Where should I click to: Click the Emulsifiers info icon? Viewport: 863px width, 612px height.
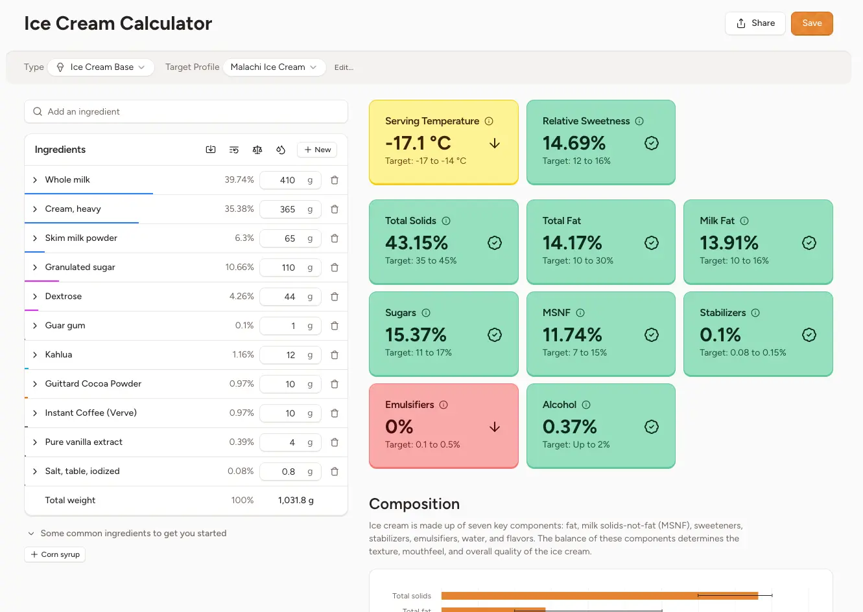(445, 404)
